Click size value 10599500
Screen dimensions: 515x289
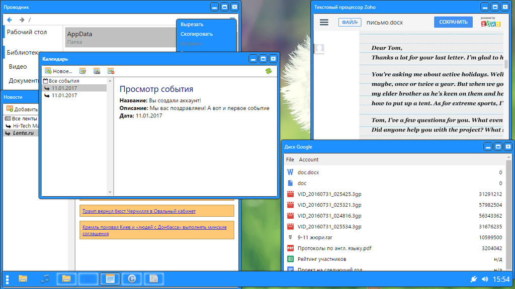coord(490,237)
